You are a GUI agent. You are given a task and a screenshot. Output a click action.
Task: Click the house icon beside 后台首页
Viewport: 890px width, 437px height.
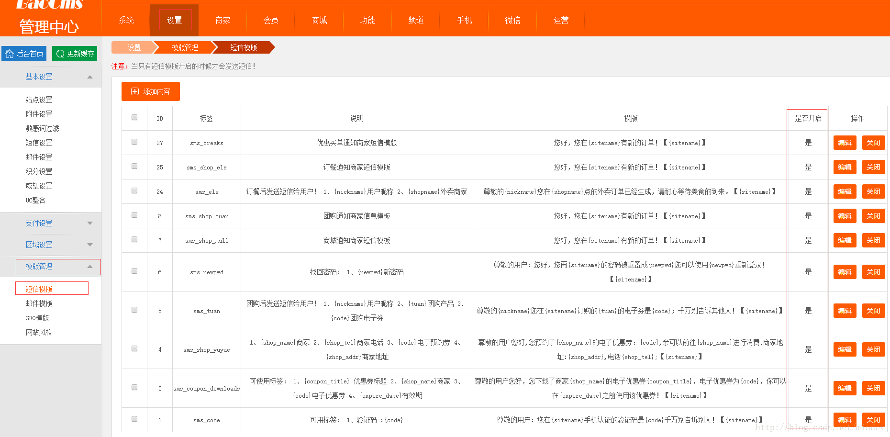click(x=10, y=54)
